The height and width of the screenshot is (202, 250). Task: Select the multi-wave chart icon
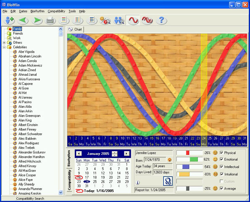(147, 21)
